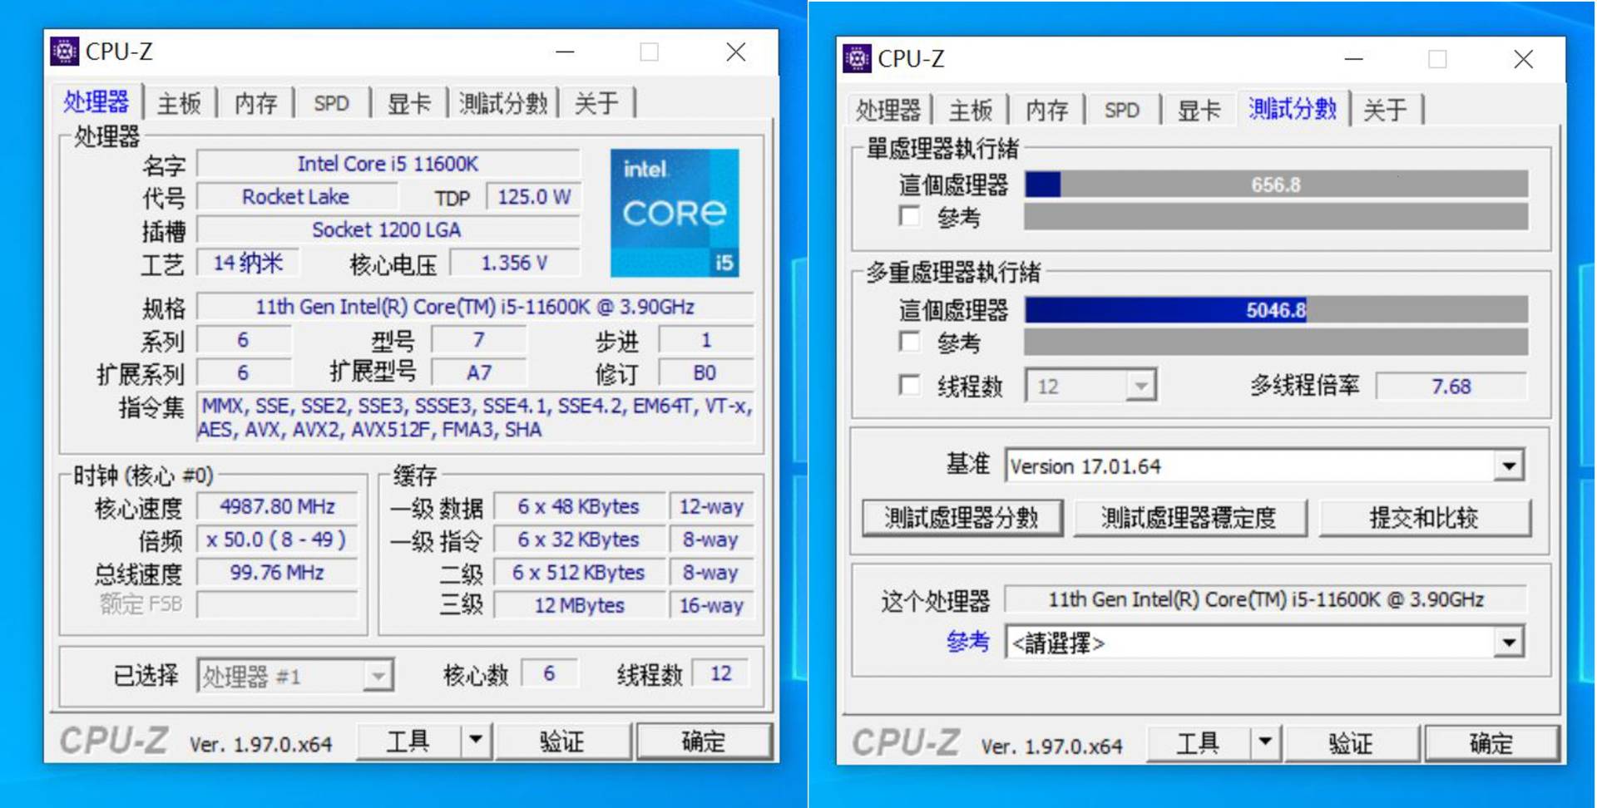Switch to the 显卡 tab in right window
The width and height of the screenshot is (1597, 808).
pos(1198,109)
